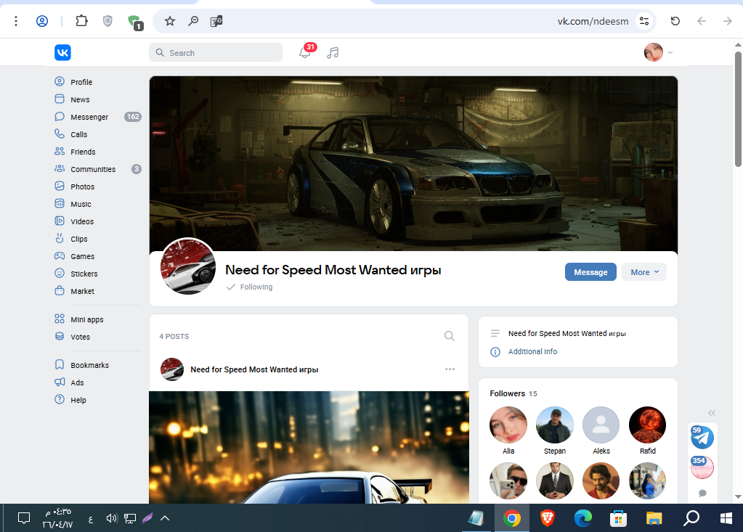Click the Photos sidebar icon

[60, 186]
